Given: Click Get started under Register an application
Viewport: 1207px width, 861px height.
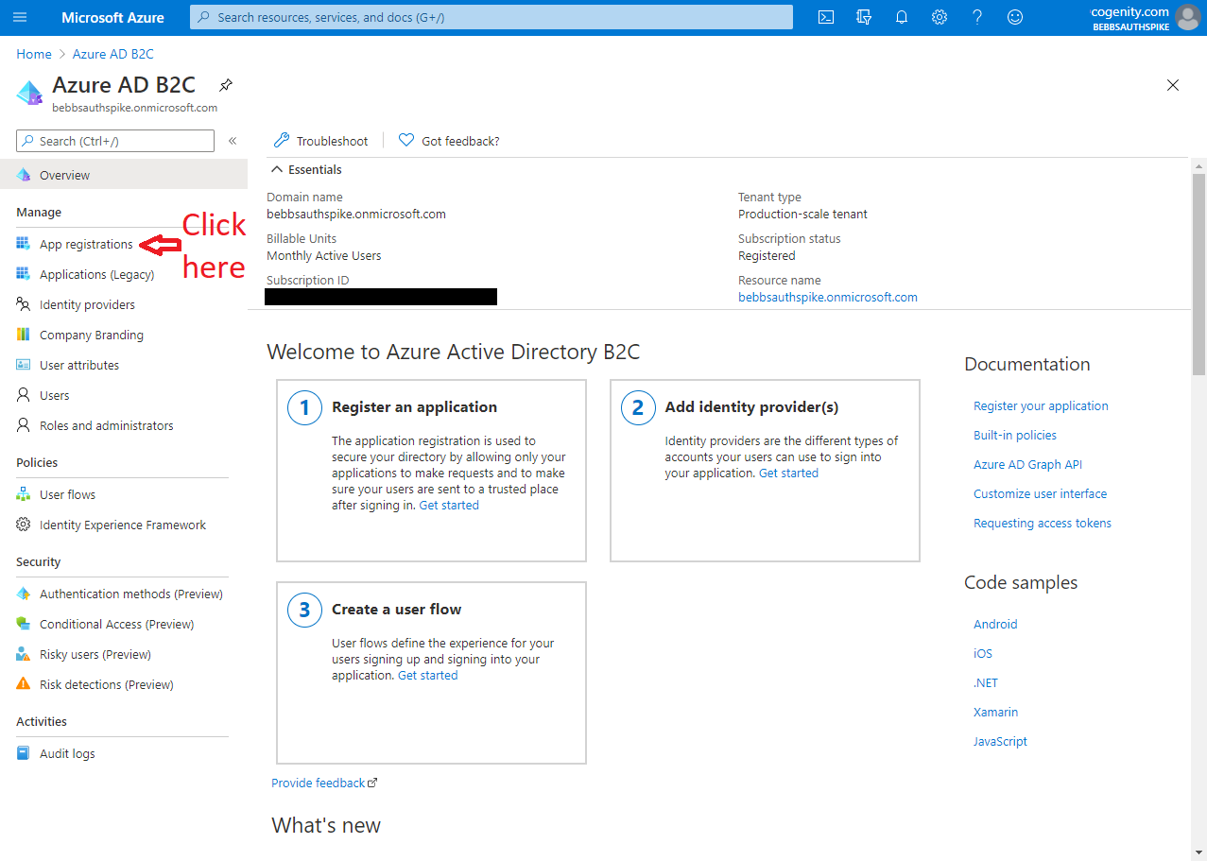Looking at the screenshot, I should (448, 504).
